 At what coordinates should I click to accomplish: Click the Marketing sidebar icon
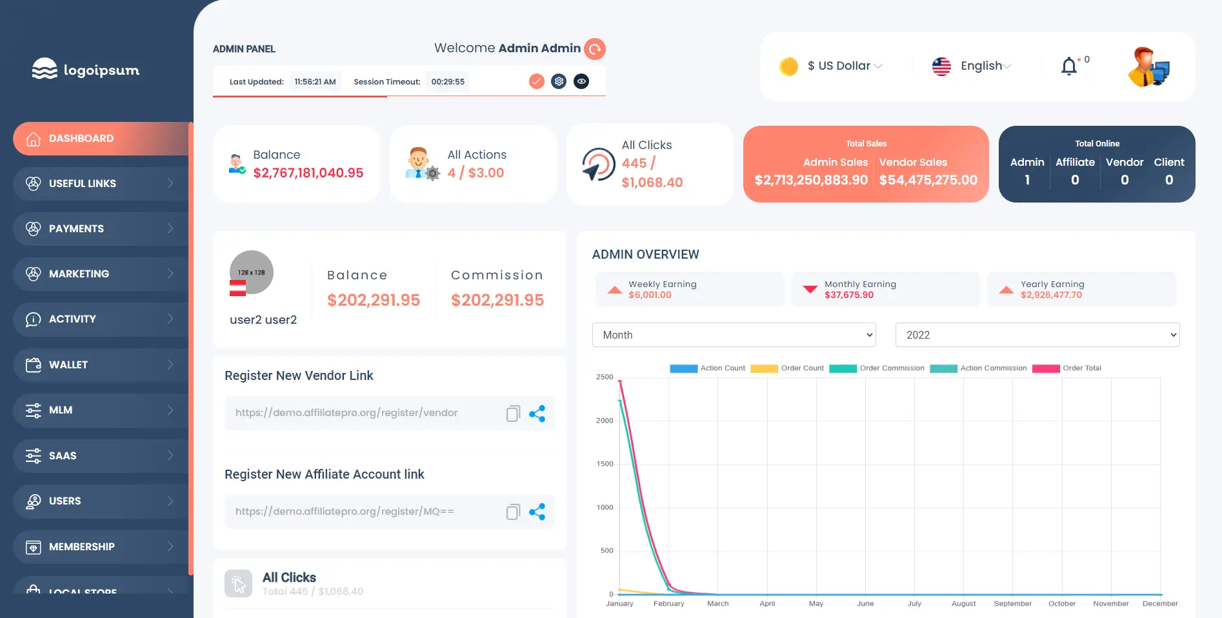click(34, 274)
